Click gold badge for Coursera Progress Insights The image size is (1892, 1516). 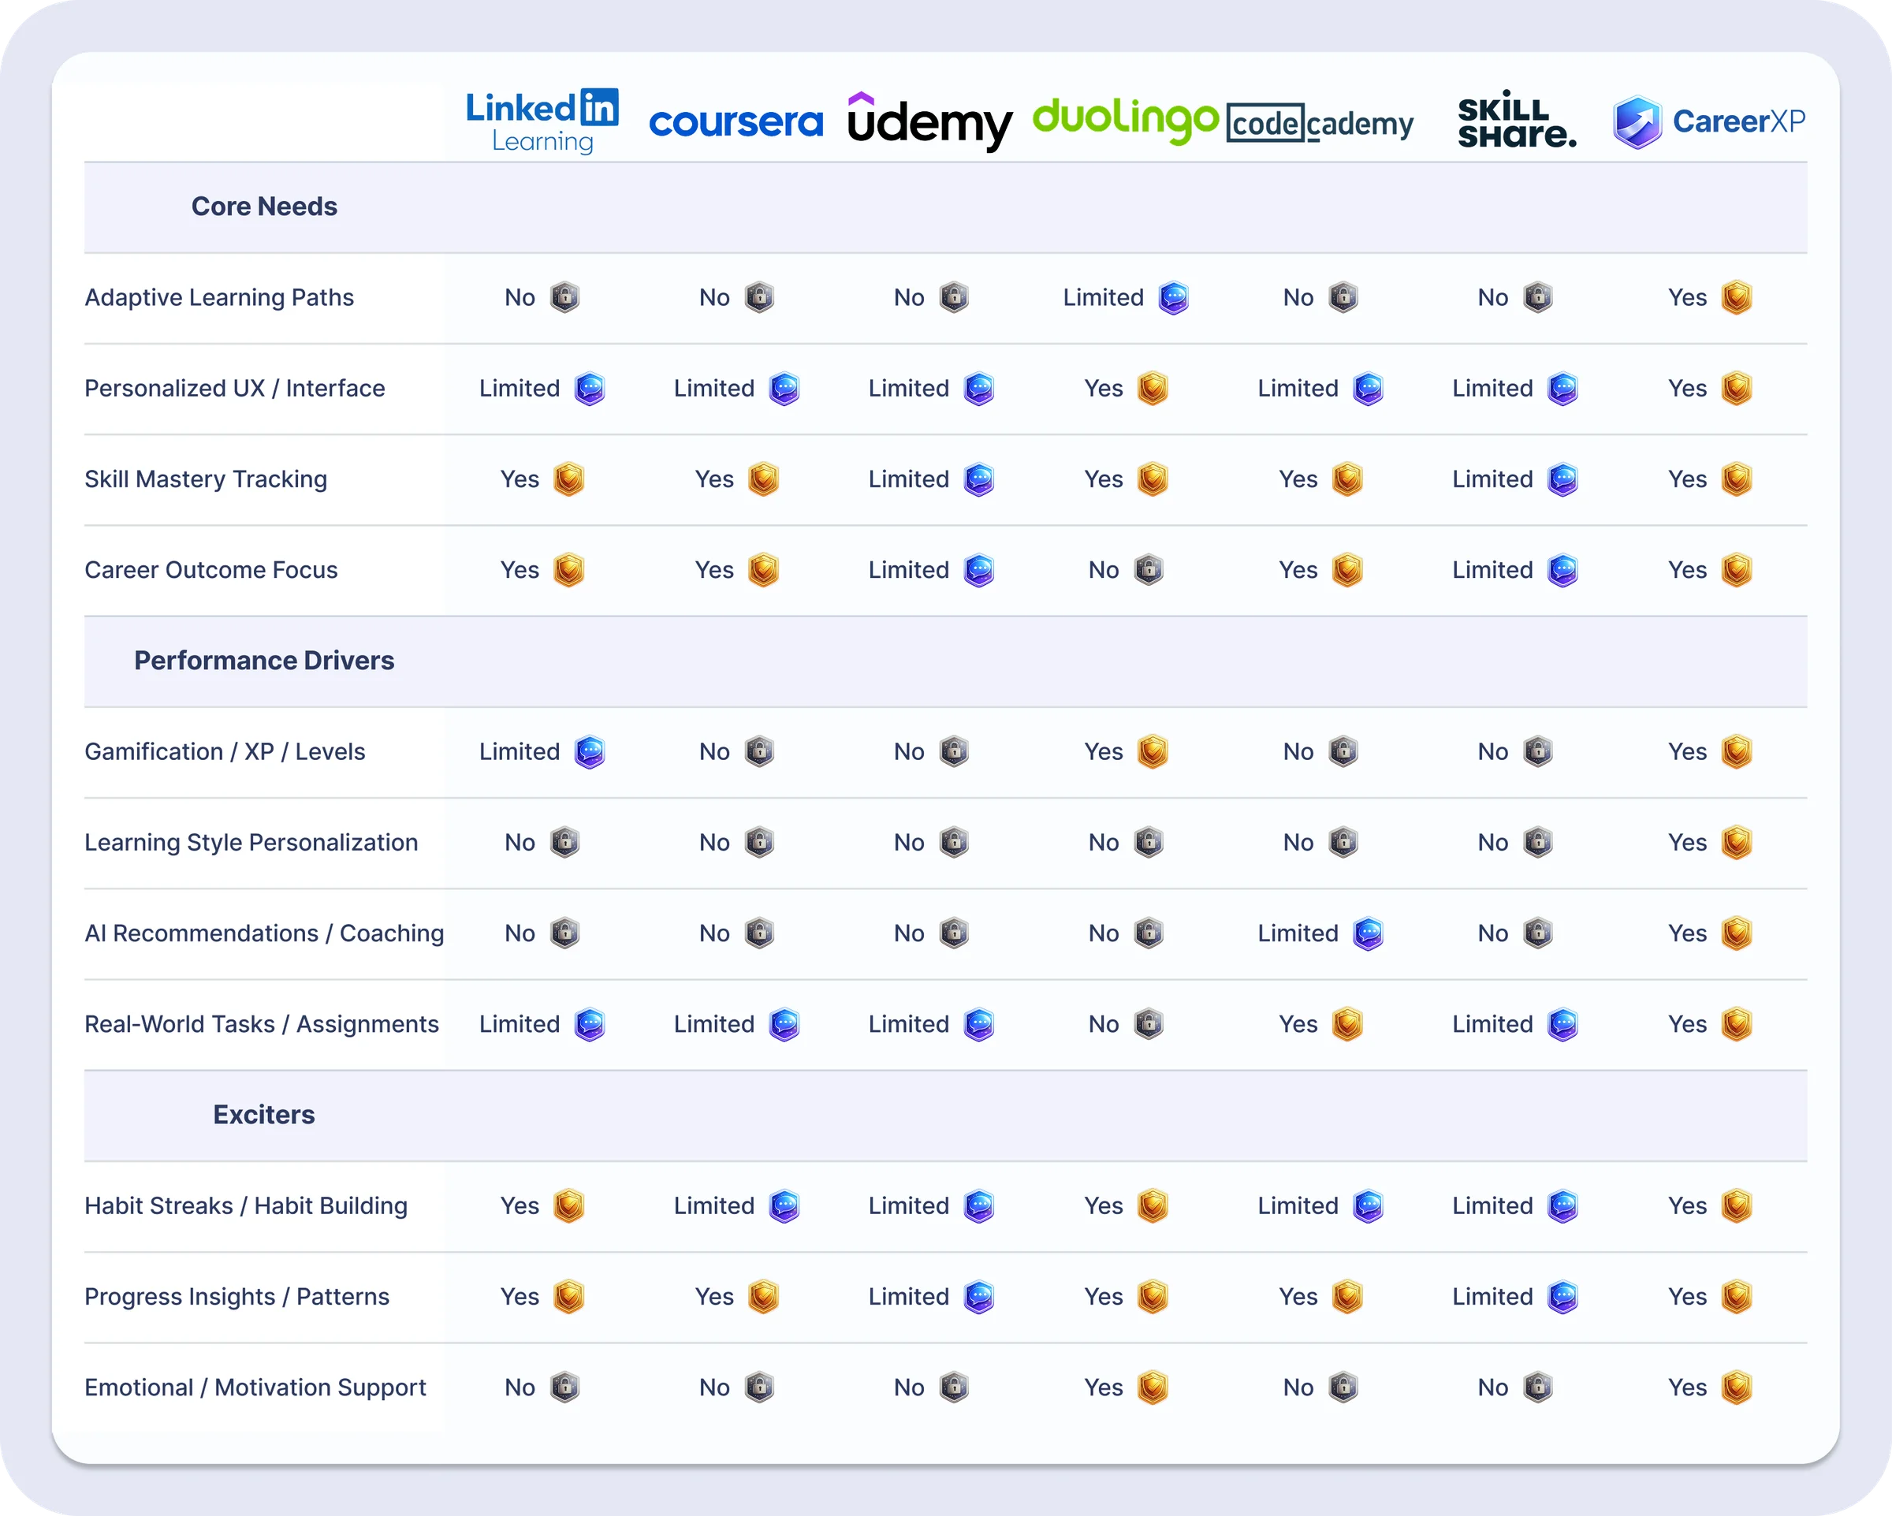(763, 1297)
